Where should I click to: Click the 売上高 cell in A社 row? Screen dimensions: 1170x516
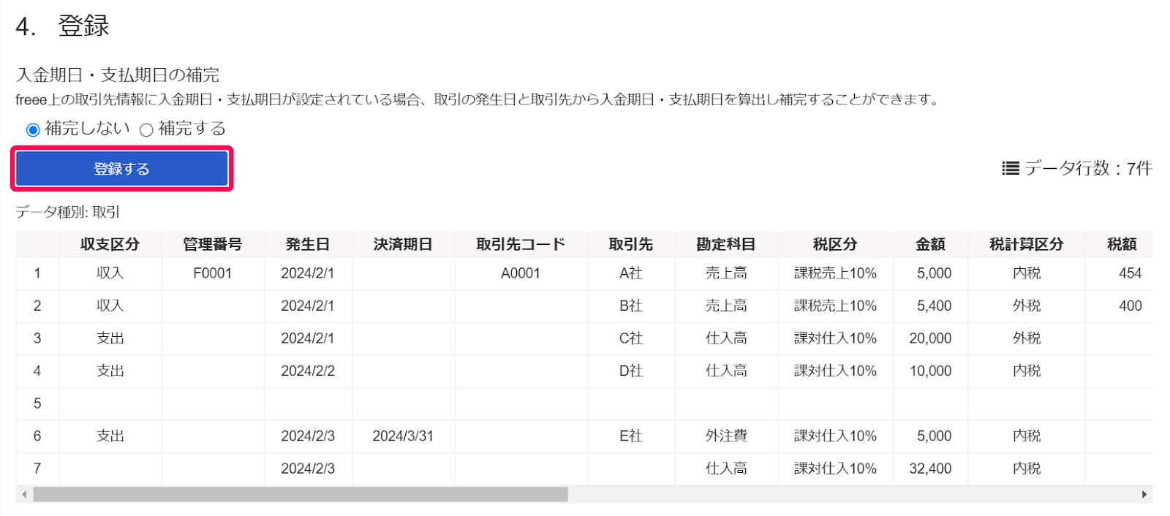(x=726, y=273)
